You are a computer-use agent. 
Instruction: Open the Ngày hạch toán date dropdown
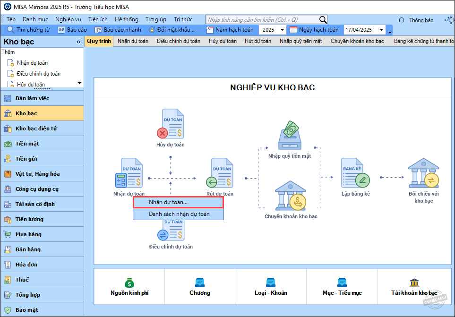coord(381,30)
